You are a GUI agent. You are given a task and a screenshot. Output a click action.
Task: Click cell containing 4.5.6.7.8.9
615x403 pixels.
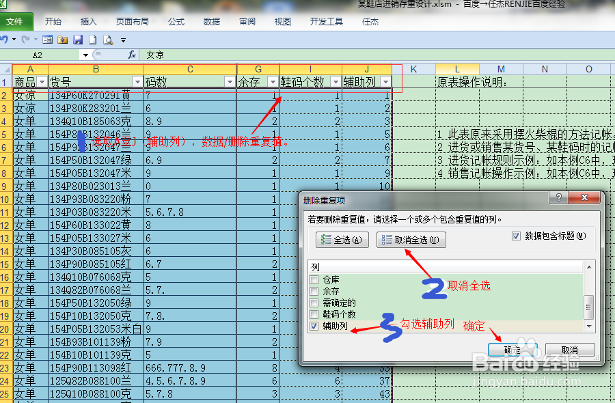(x=190, y=380)
